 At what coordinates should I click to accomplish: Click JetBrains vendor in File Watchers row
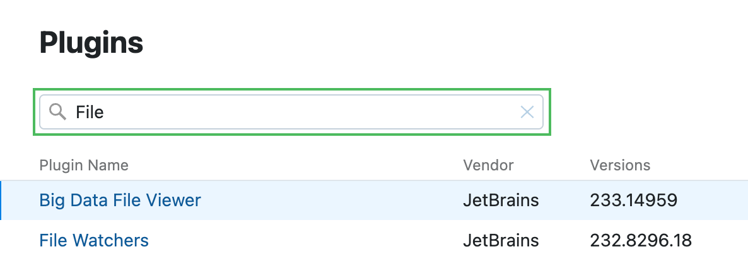[x=501, y=240]
